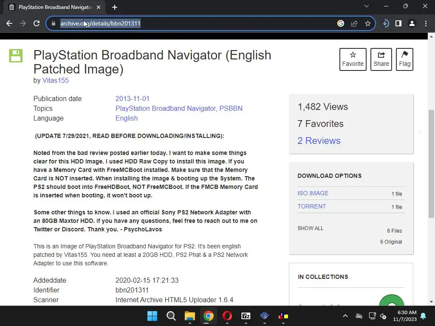
Task: Download the ISO IMAGE file
Action: click(x=313, y=193)
